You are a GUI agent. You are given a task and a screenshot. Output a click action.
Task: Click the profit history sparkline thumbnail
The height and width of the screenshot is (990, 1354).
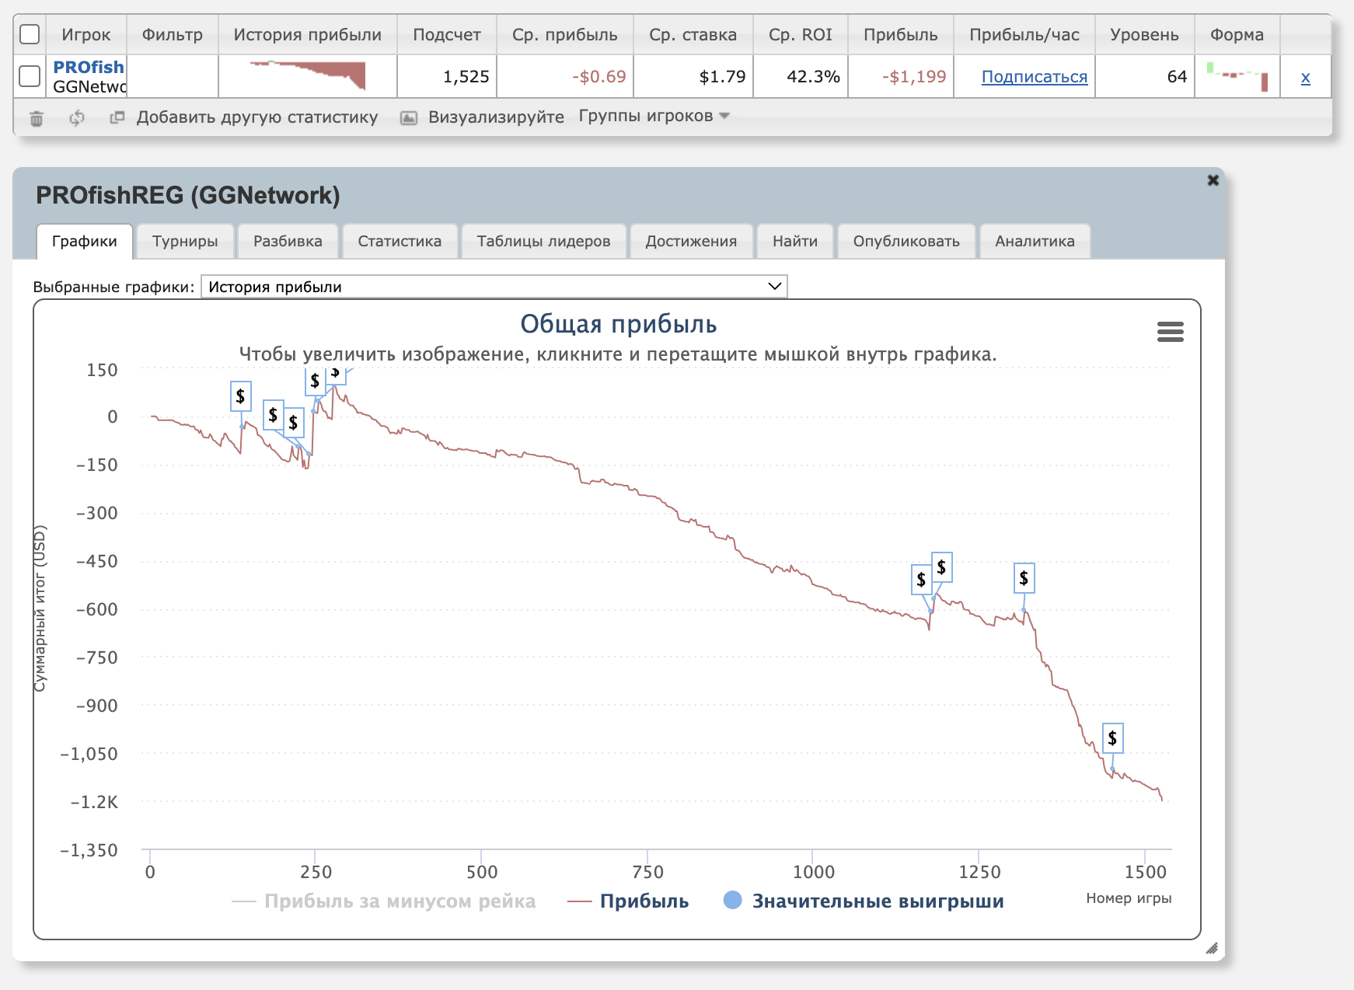click(308, 75)
